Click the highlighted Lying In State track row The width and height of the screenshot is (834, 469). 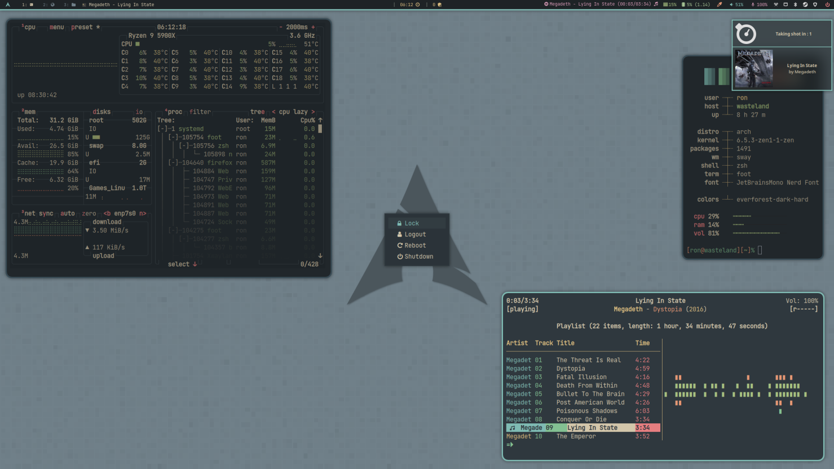click(583, 428)
